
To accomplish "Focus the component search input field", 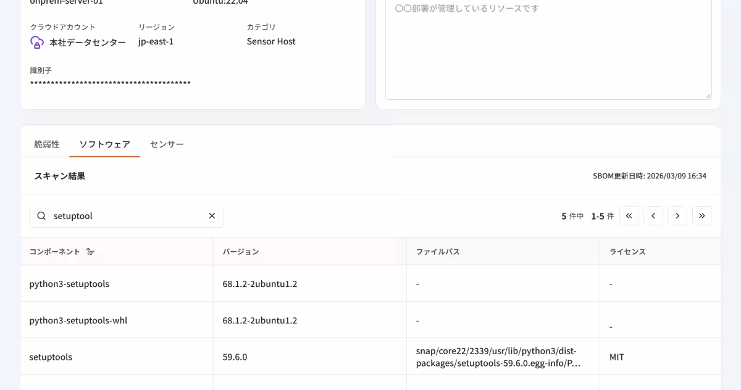I will tap(124, 215).
